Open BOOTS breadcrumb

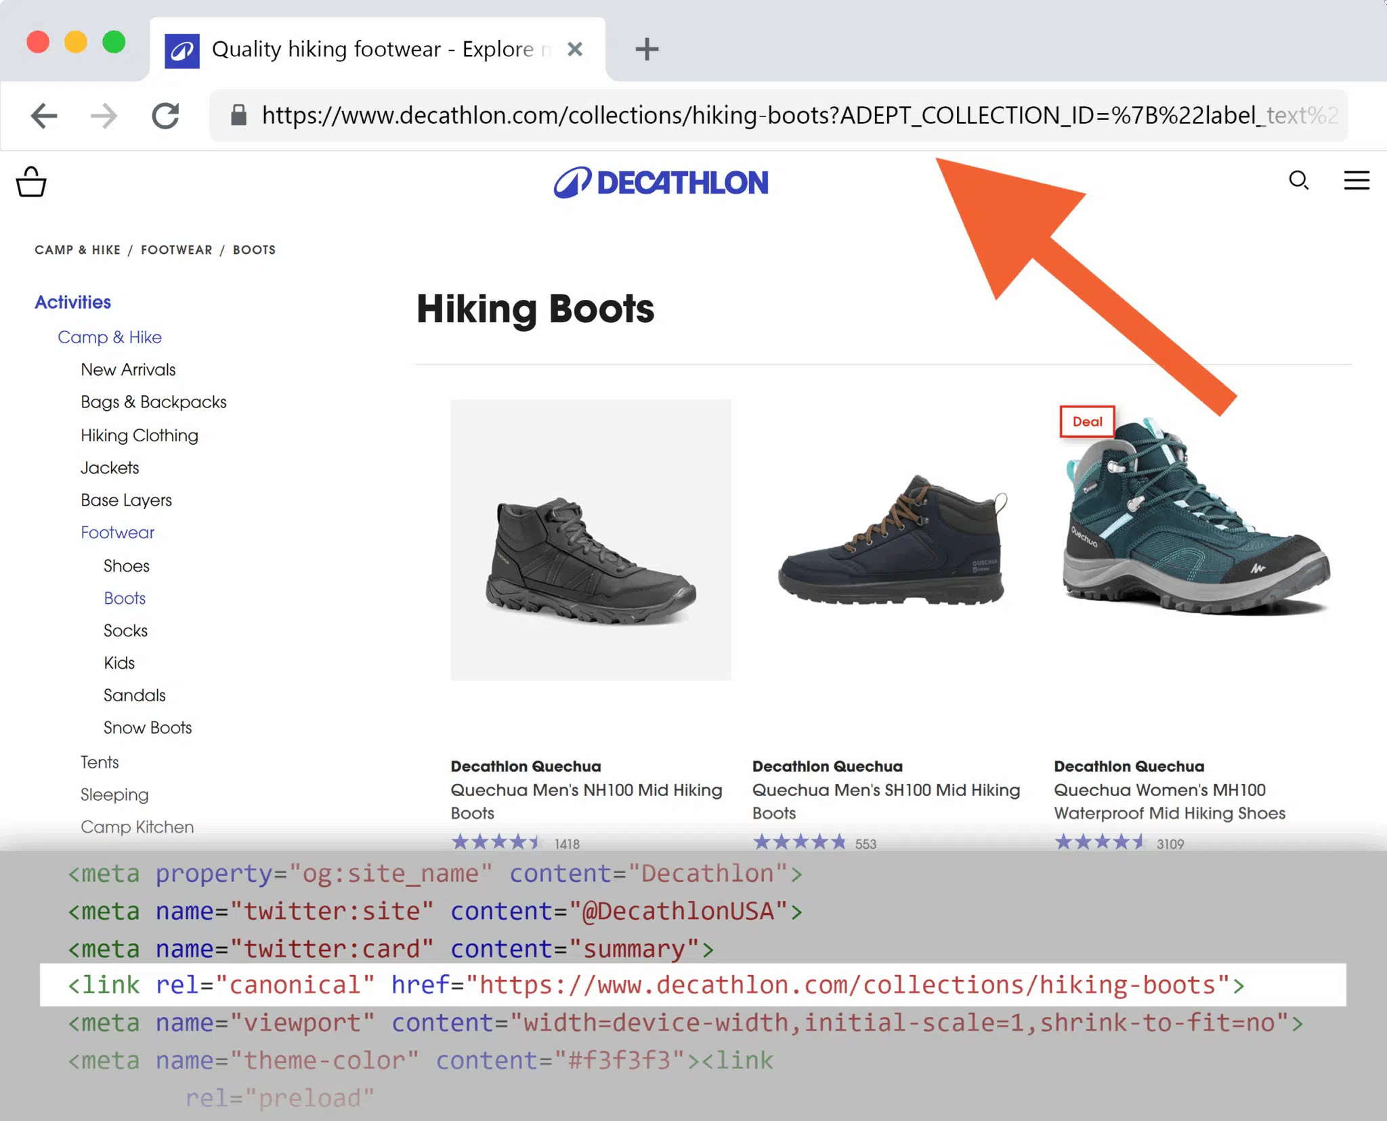click(255, 250)
